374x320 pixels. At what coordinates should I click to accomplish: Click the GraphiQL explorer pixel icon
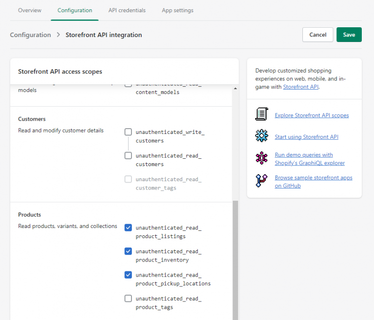tap(262, 158)
